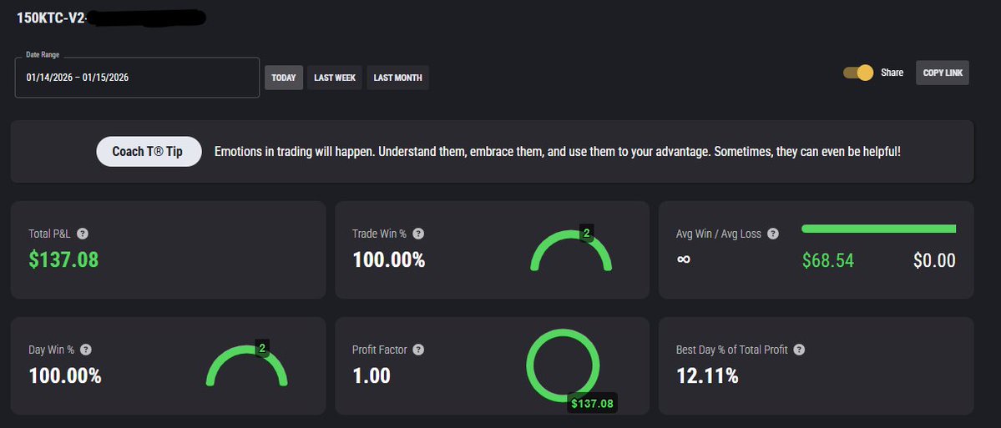Click the 1.00 profit factor value
Viewport: 1001px width, 428px height.
(x=372, y=375)
